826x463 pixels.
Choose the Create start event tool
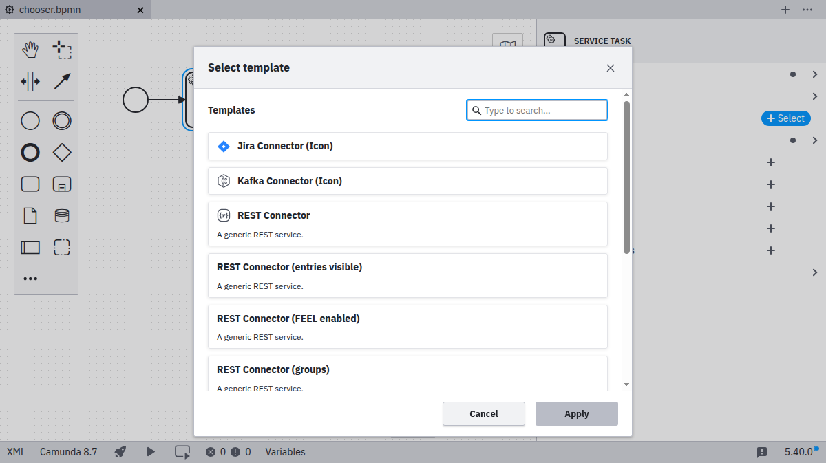pos(30,120)
